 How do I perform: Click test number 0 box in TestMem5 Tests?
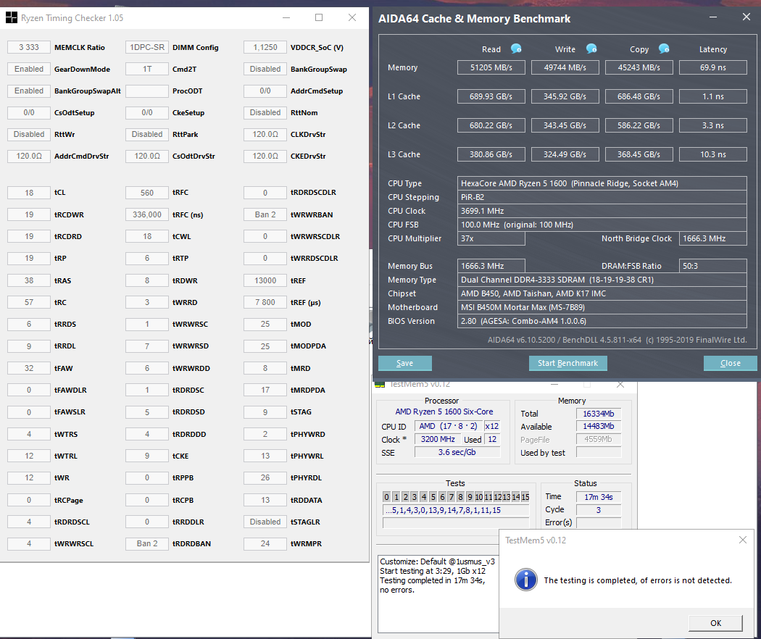pyautogui.click(x=386, y=497)
